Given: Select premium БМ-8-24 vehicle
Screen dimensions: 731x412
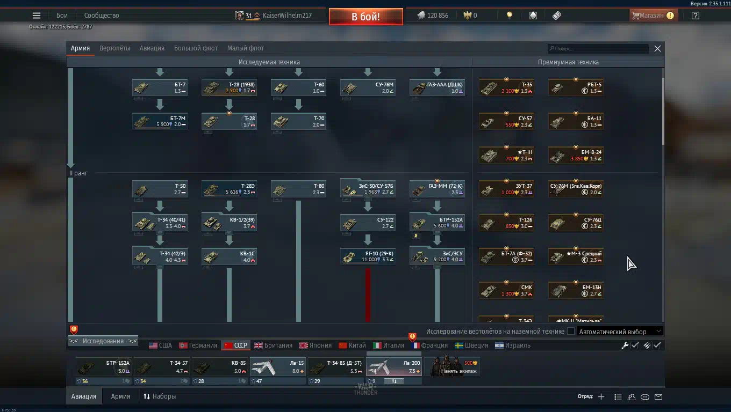Looking at the screenshot, I should tap(576, 155).
